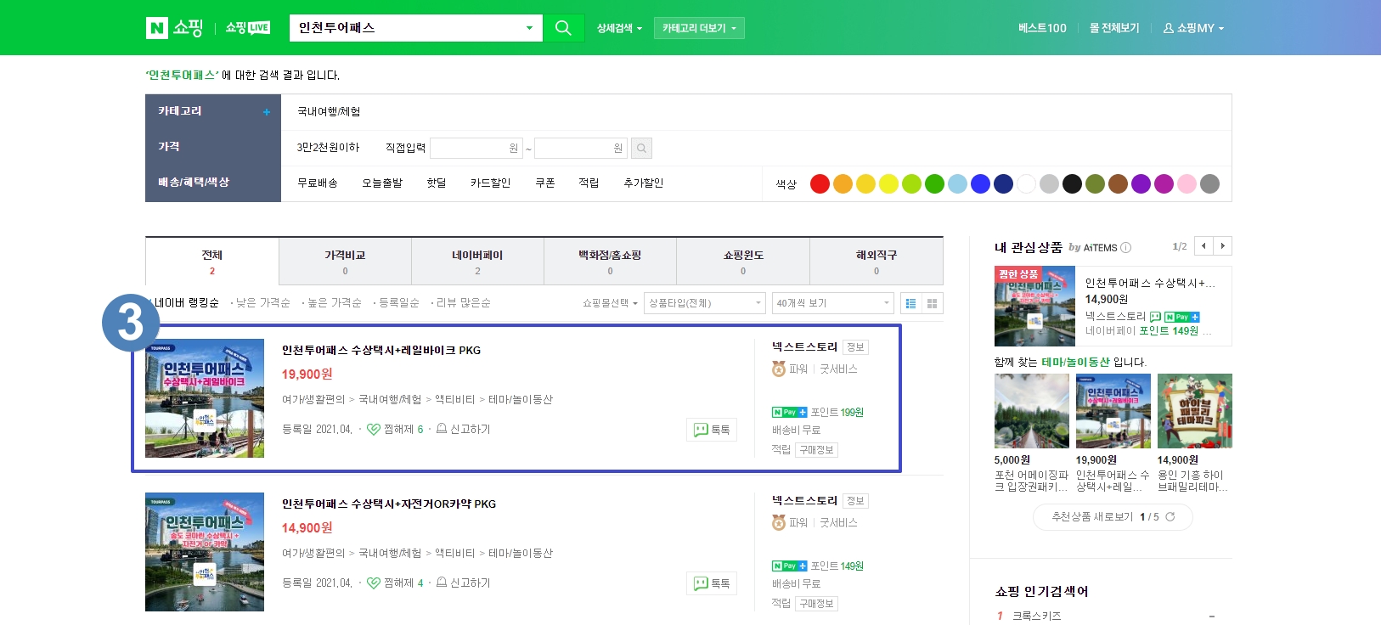Open the 카테고리 더보기 dropdown
The image size is (1381, 625).
tap(699, 28)
